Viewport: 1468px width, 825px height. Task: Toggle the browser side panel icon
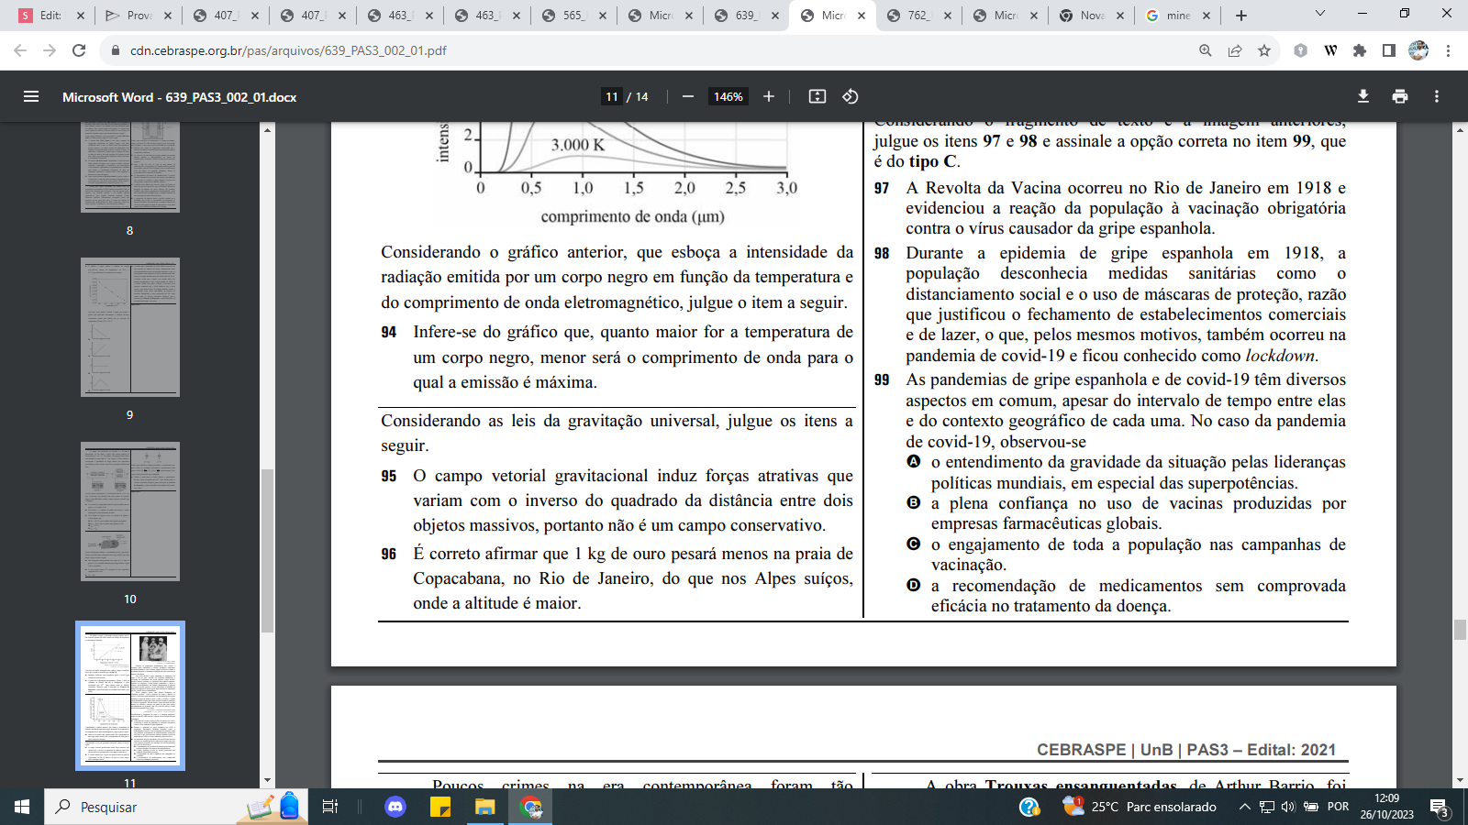(x=1389, y=50)
